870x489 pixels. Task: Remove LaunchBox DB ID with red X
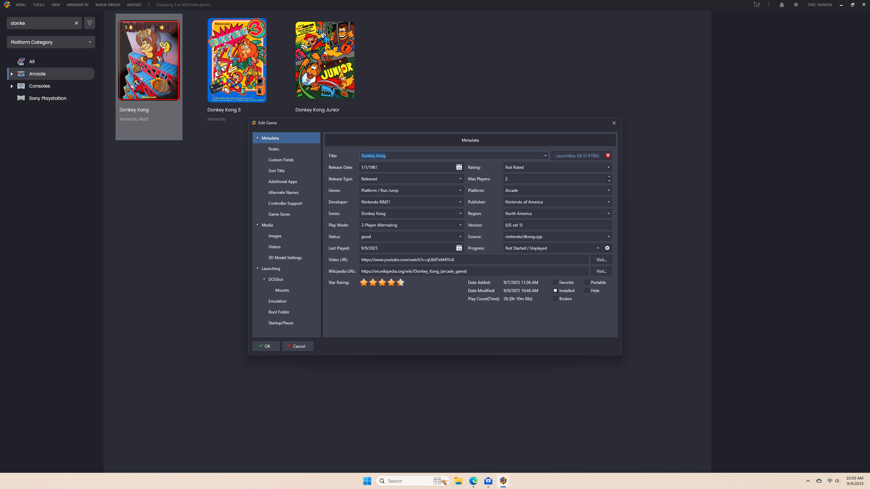(x=608, y=156)
